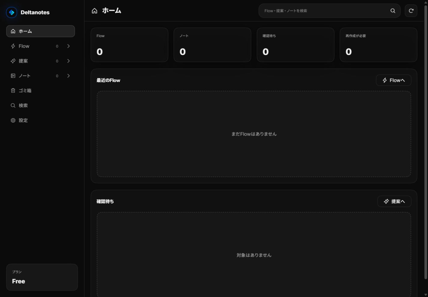The image size is (428, 297).
Task: Click the ノート note icon in sidebar
Action: click(13, 76)
